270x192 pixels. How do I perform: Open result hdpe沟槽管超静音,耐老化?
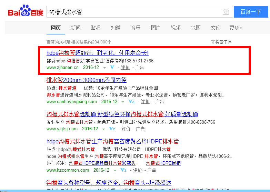tap(98, 53)
